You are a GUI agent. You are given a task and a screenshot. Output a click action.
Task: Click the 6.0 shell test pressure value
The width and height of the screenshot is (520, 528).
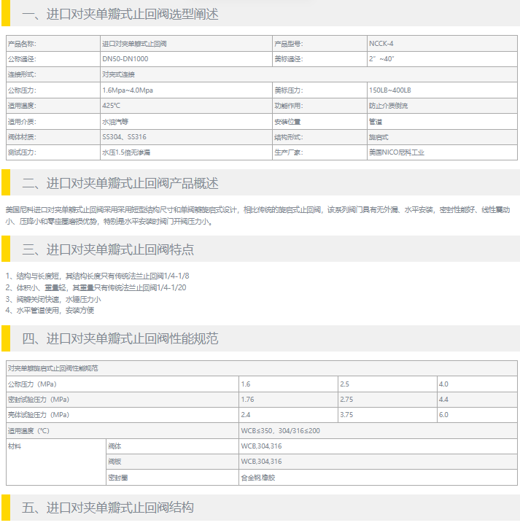pos(443,415)
